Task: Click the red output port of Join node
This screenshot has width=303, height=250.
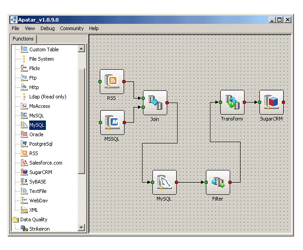Action: (x=167, y=103)
